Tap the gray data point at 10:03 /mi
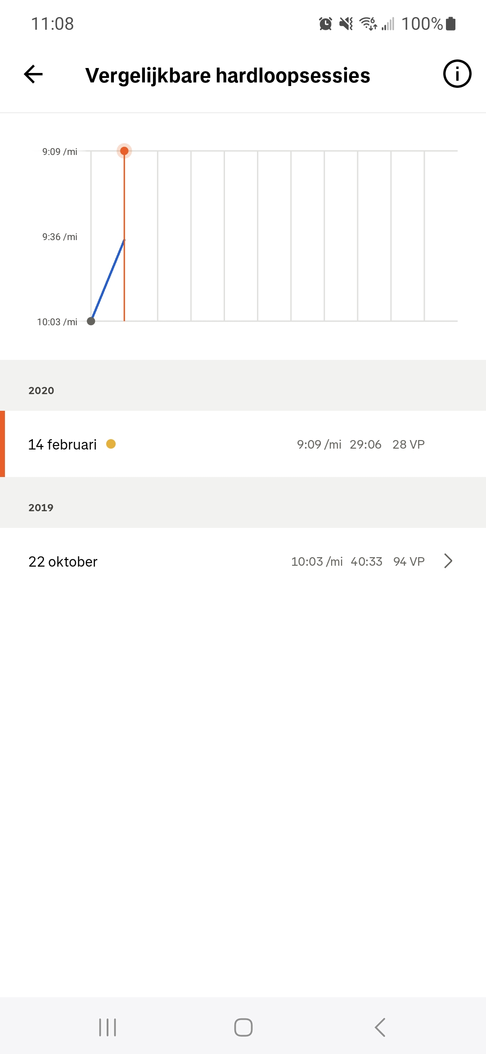Image resolution: width=486 pixels, height=1054 pixels. point(91,321)
